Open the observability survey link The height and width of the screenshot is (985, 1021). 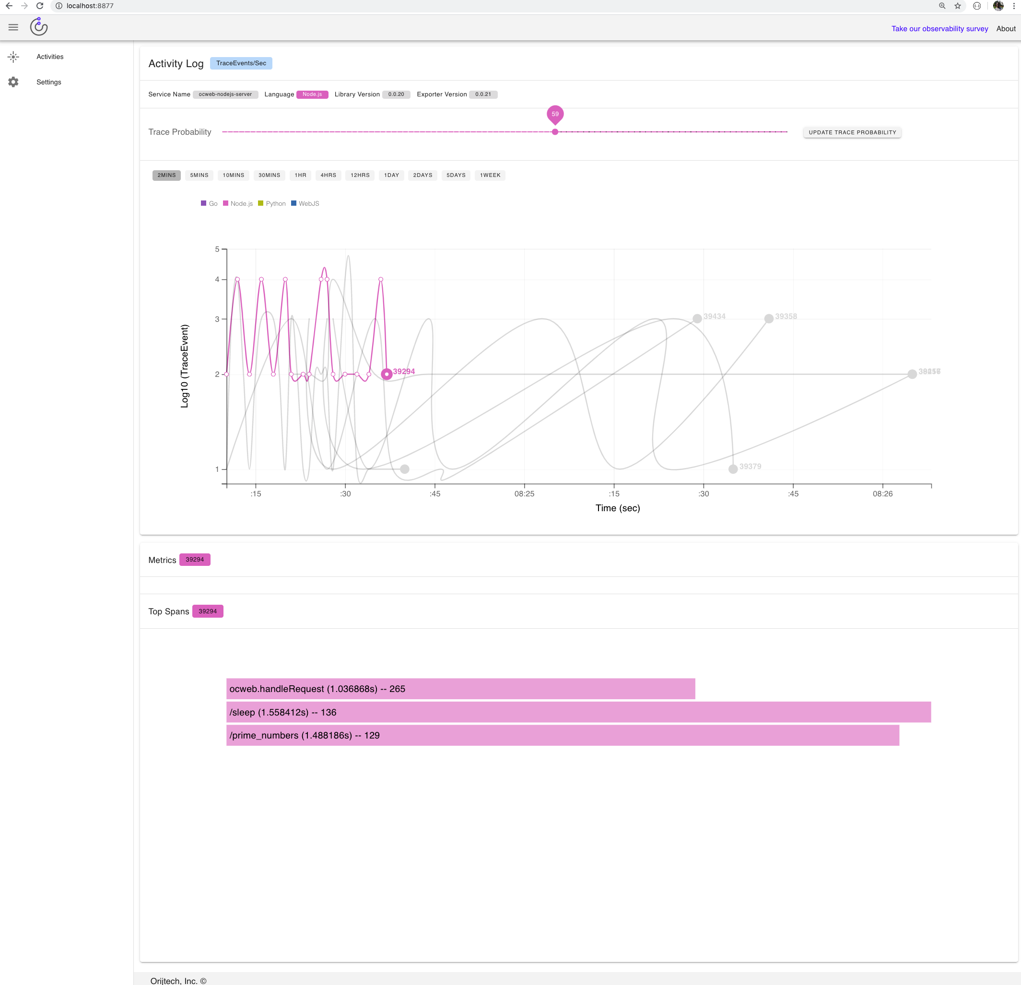click(939, 29)
